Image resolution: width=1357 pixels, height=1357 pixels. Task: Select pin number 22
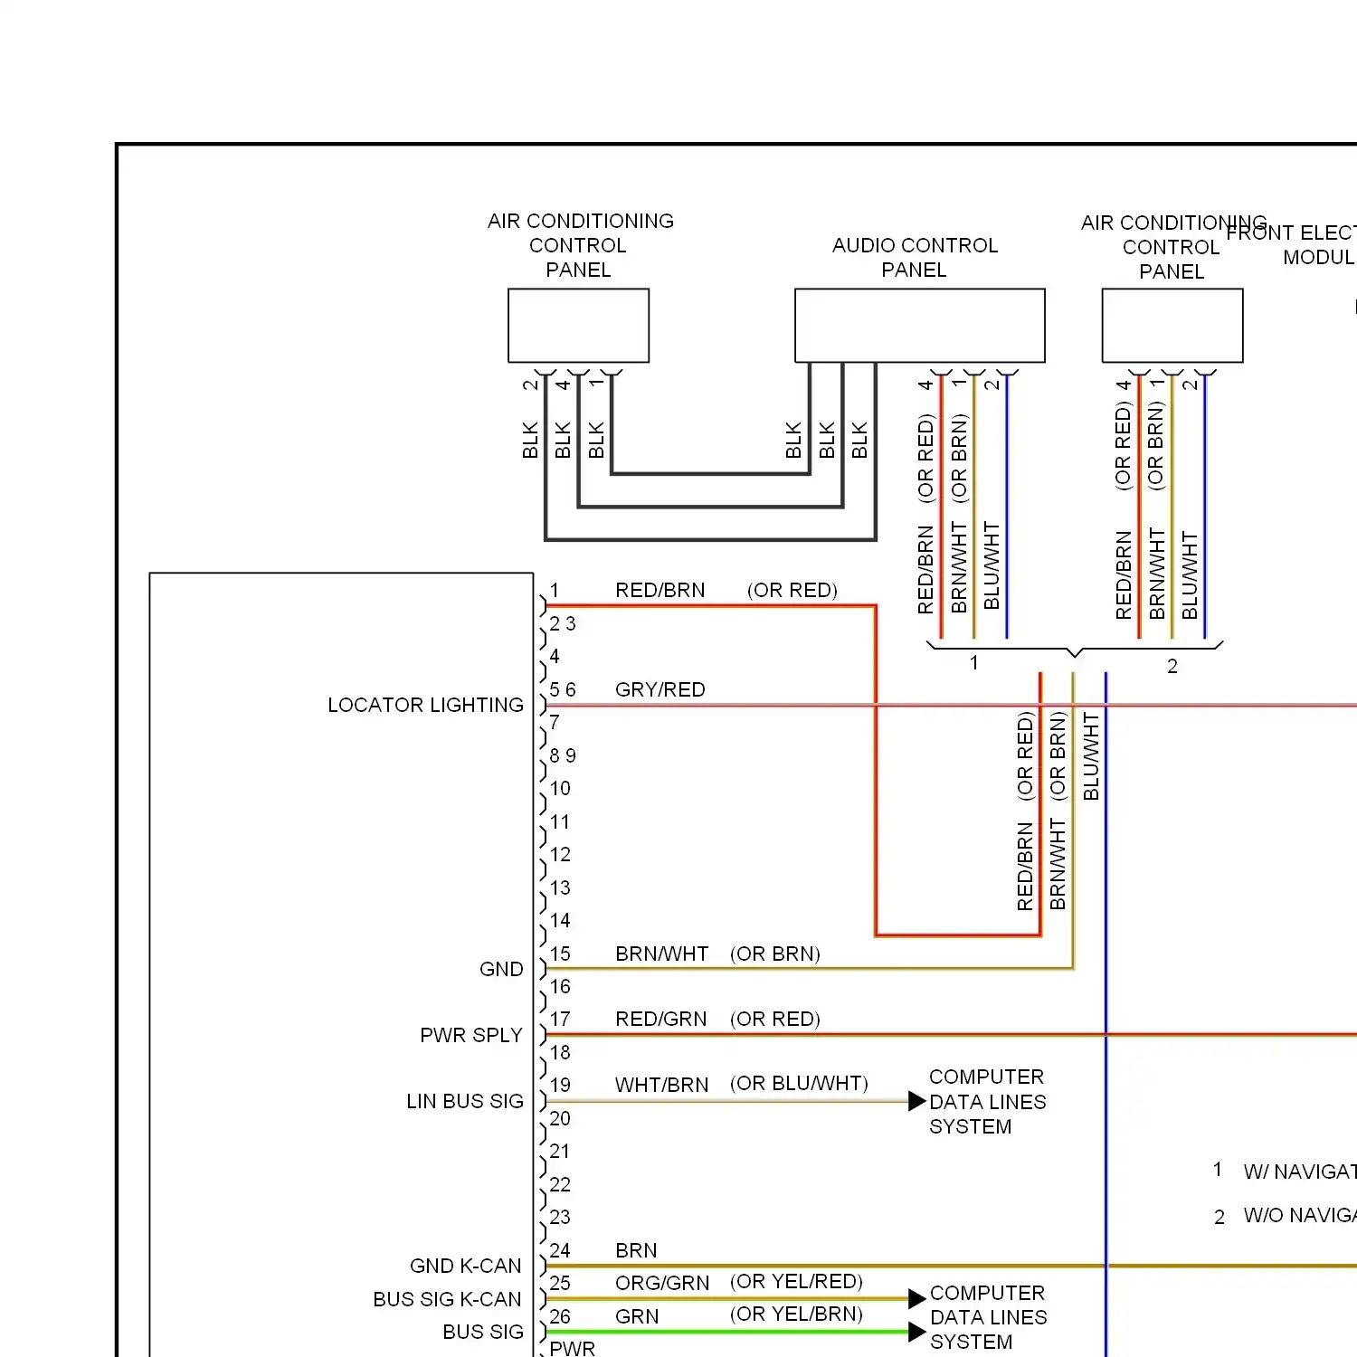tap(560, 1184)
